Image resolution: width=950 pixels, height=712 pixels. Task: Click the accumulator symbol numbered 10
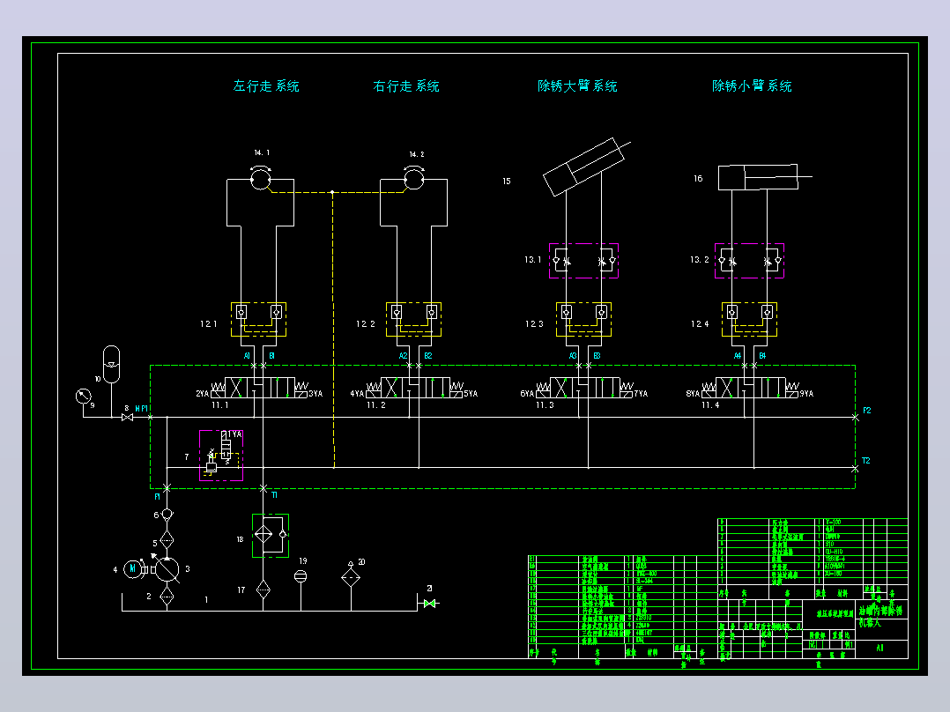pos(111,364)
